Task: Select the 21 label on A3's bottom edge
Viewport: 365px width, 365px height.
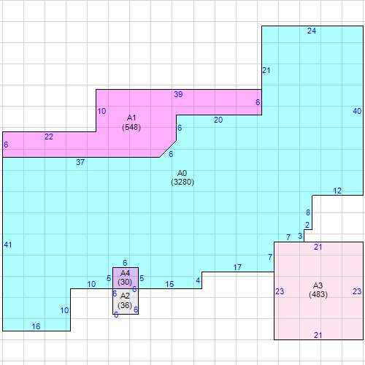Action: (x=318, y=336)
